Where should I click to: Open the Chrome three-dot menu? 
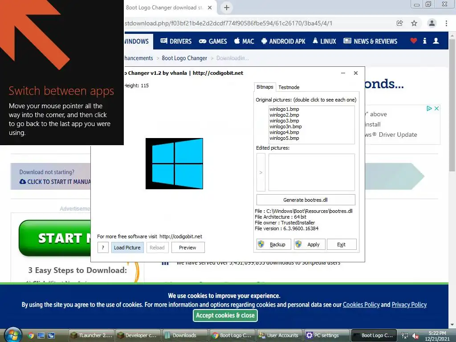click(446, 23)
